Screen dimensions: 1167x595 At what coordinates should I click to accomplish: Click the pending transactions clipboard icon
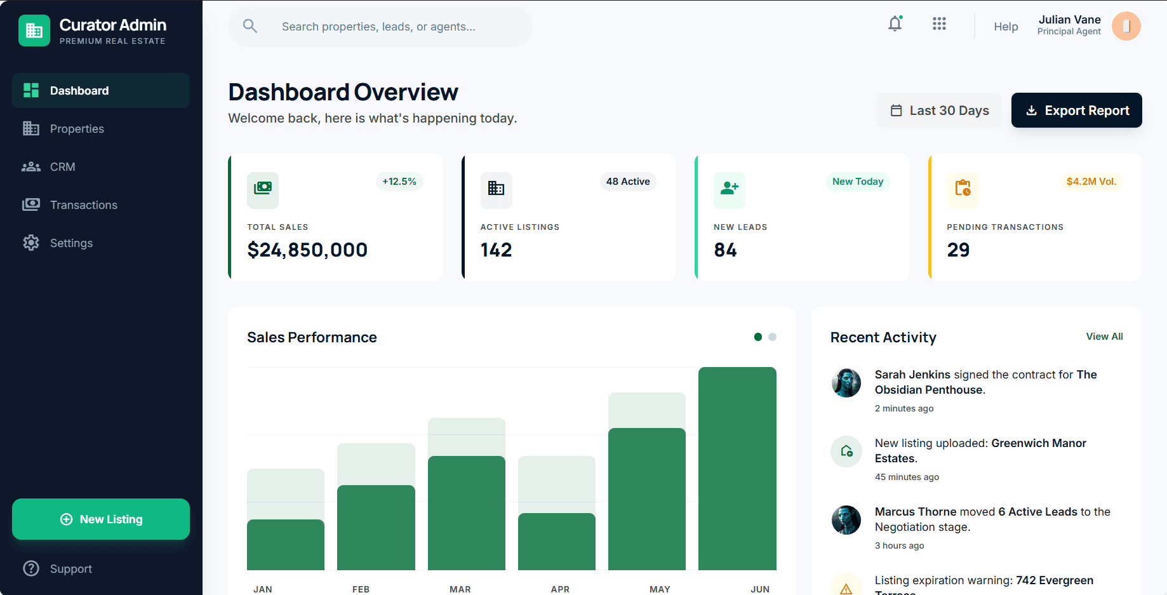pos(963,191)
